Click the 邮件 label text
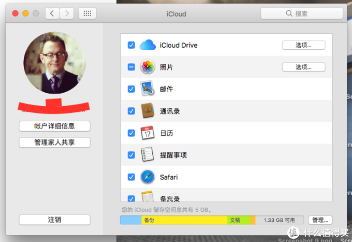 [167, 89]
